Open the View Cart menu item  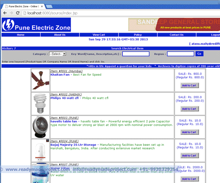pos(99,35)
